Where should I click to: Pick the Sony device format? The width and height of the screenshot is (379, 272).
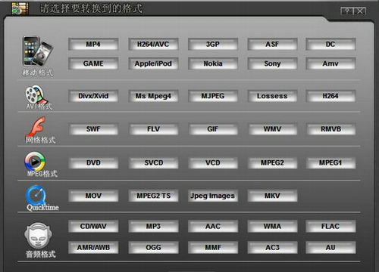272,63
